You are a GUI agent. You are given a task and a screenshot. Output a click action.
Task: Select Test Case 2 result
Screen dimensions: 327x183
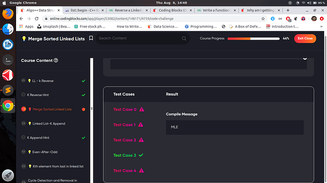[x=125, y=140]
